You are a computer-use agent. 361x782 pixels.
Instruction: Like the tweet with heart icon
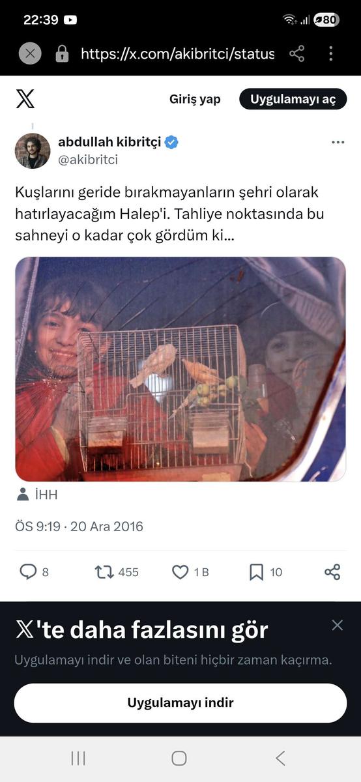tap(180, 572)
